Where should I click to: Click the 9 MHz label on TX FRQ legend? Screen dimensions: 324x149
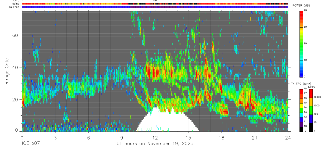306,131
